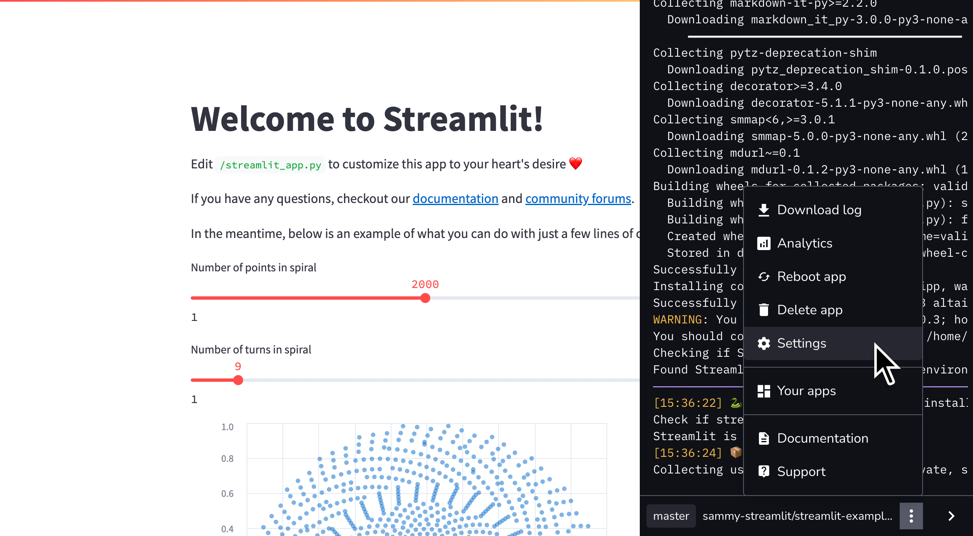Click the Documentation page icon
Image resolution: width=973 pixels, height=536 pixels.
(764, 438)
